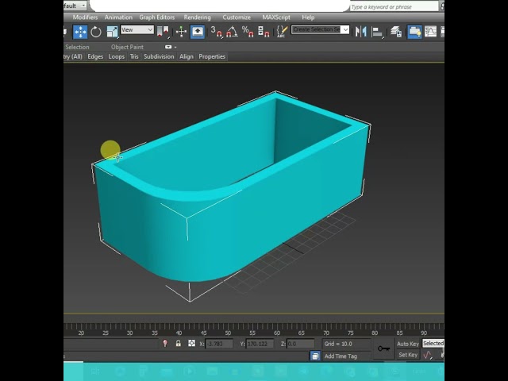
Task: Toggle Select and Manipulate icon
Action: point(181,32)
